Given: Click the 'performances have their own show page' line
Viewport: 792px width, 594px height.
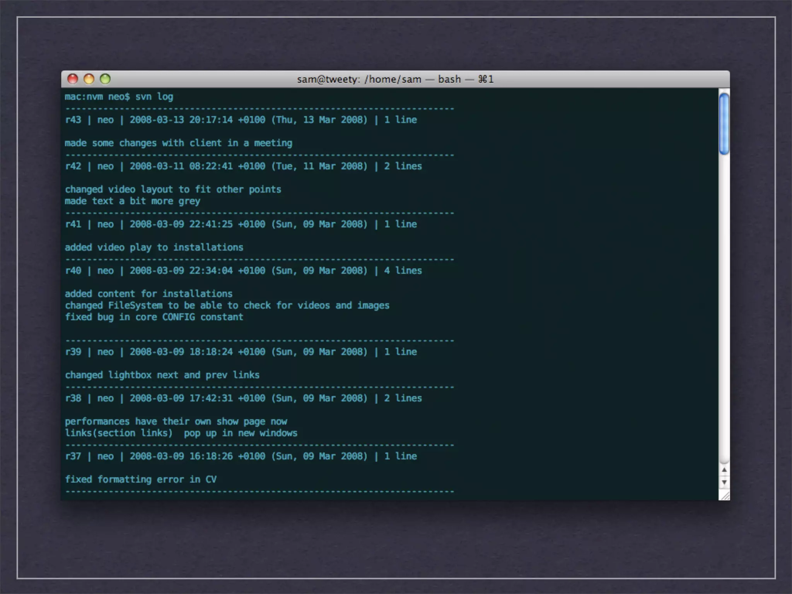Looking at the screenshot, I should [176, 422].
